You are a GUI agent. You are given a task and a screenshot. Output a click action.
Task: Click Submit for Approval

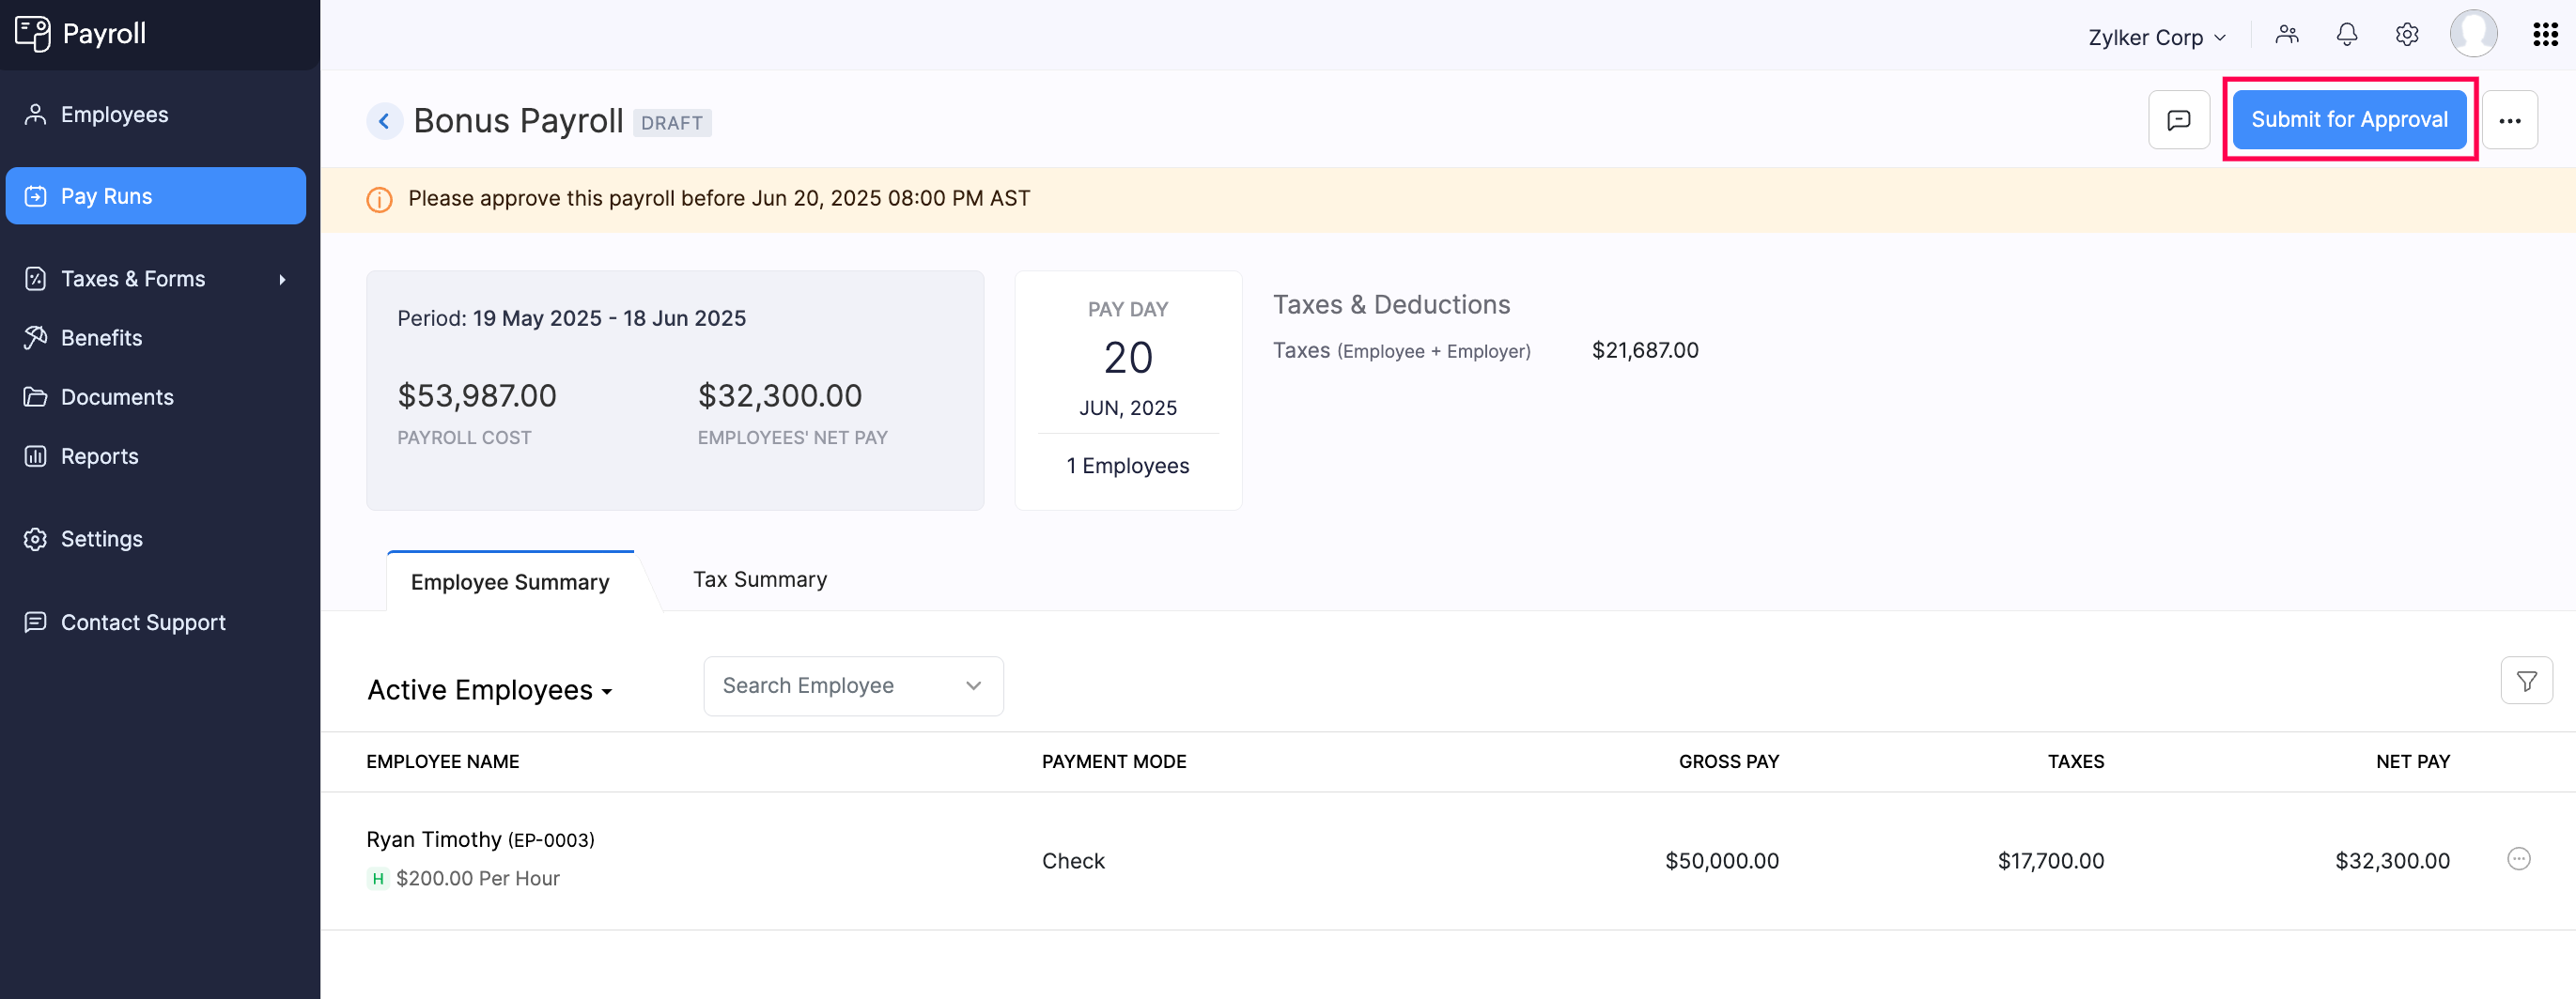click(x=2348, y=119)
